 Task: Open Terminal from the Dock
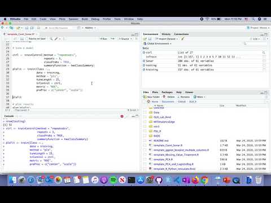132,180
